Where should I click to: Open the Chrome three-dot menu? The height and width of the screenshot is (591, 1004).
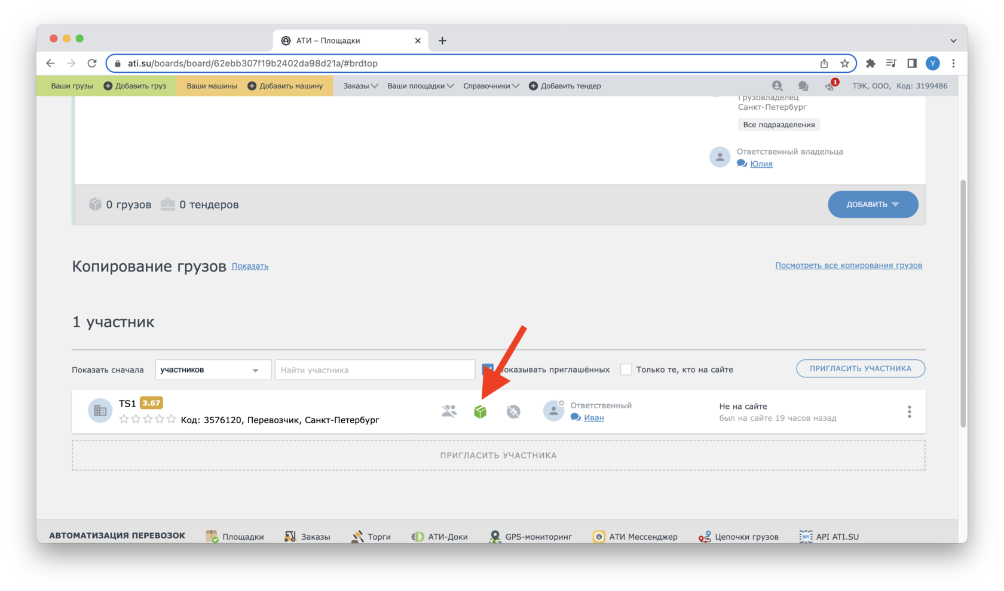click(x=953, y=63)
